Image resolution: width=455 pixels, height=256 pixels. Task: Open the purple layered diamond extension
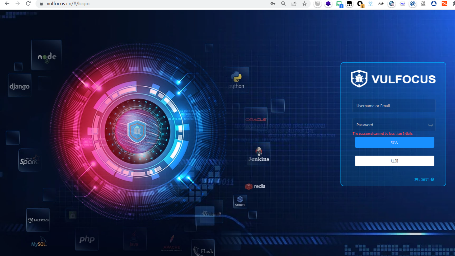point(328,4)
